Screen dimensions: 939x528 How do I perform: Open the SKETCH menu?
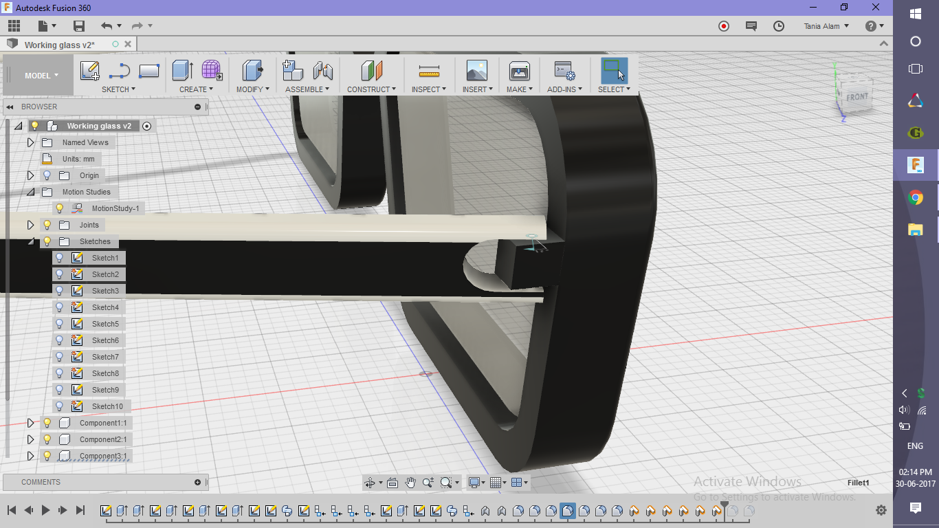pos(118,89)
